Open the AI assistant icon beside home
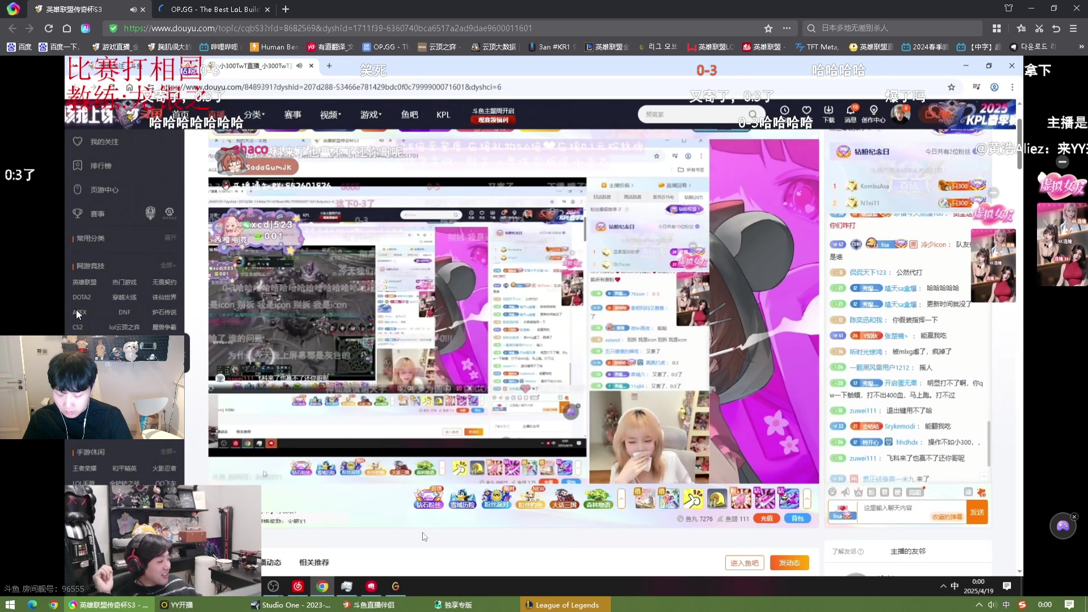1088x612 pixels. (86, 28)
